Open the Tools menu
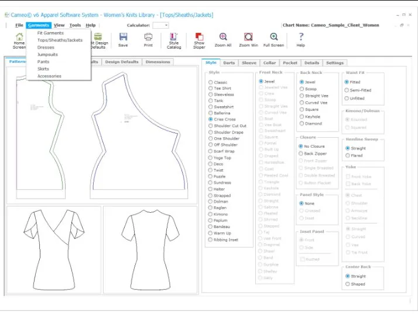418x316 pixels. click(x=75, y=25)
